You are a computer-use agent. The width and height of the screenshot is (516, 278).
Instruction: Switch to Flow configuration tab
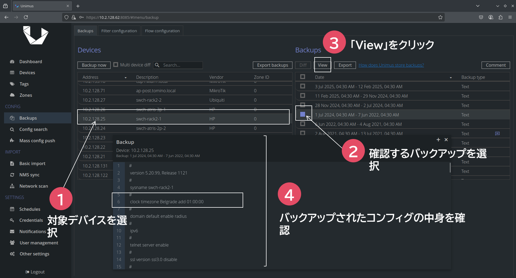point(162,31)
